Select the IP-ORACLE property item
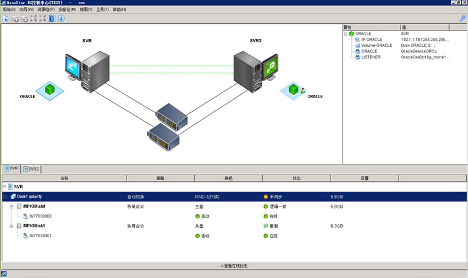This screenshot has width=468, height=278. tap(371, 40)
